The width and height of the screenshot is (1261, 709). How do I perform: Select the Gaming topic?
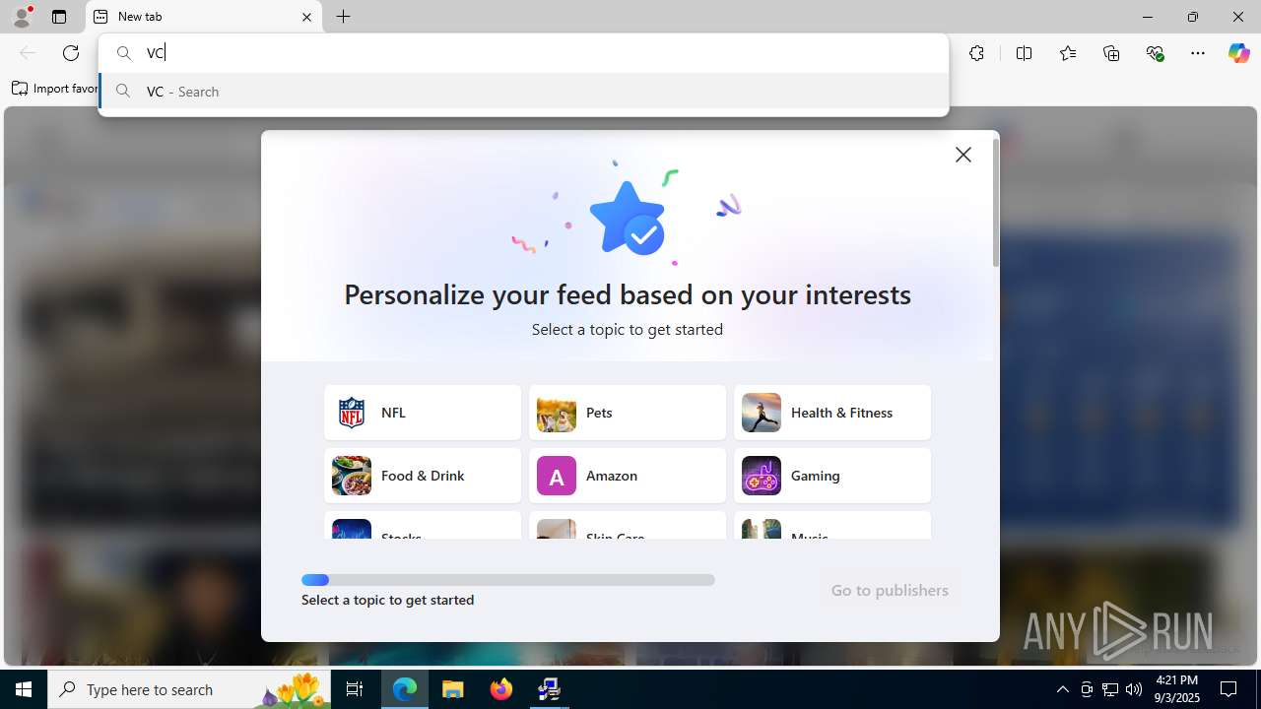832,476
